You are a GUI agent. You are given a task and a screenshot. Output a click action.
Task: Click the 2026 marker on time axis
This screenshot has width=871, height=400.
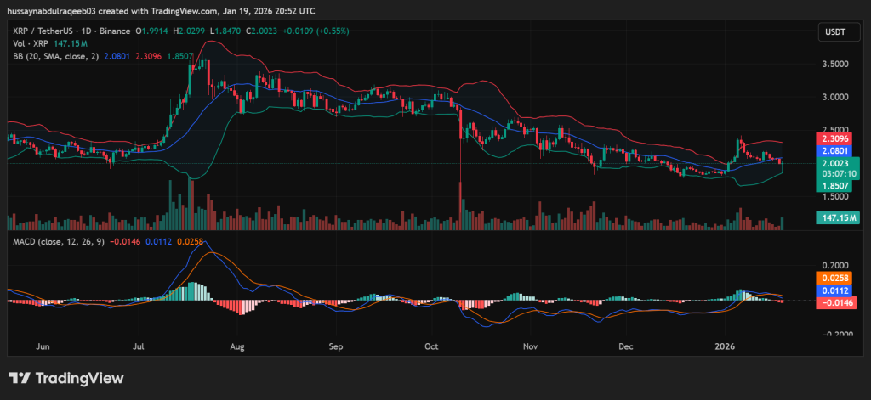pos(725,347)
